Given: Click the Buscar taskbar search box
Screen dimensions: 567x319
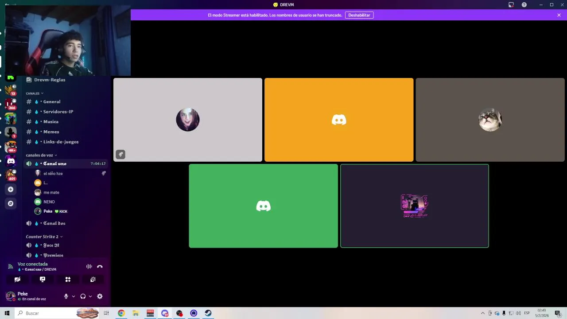Looking at the screenshot, I should tap(58, 313).
